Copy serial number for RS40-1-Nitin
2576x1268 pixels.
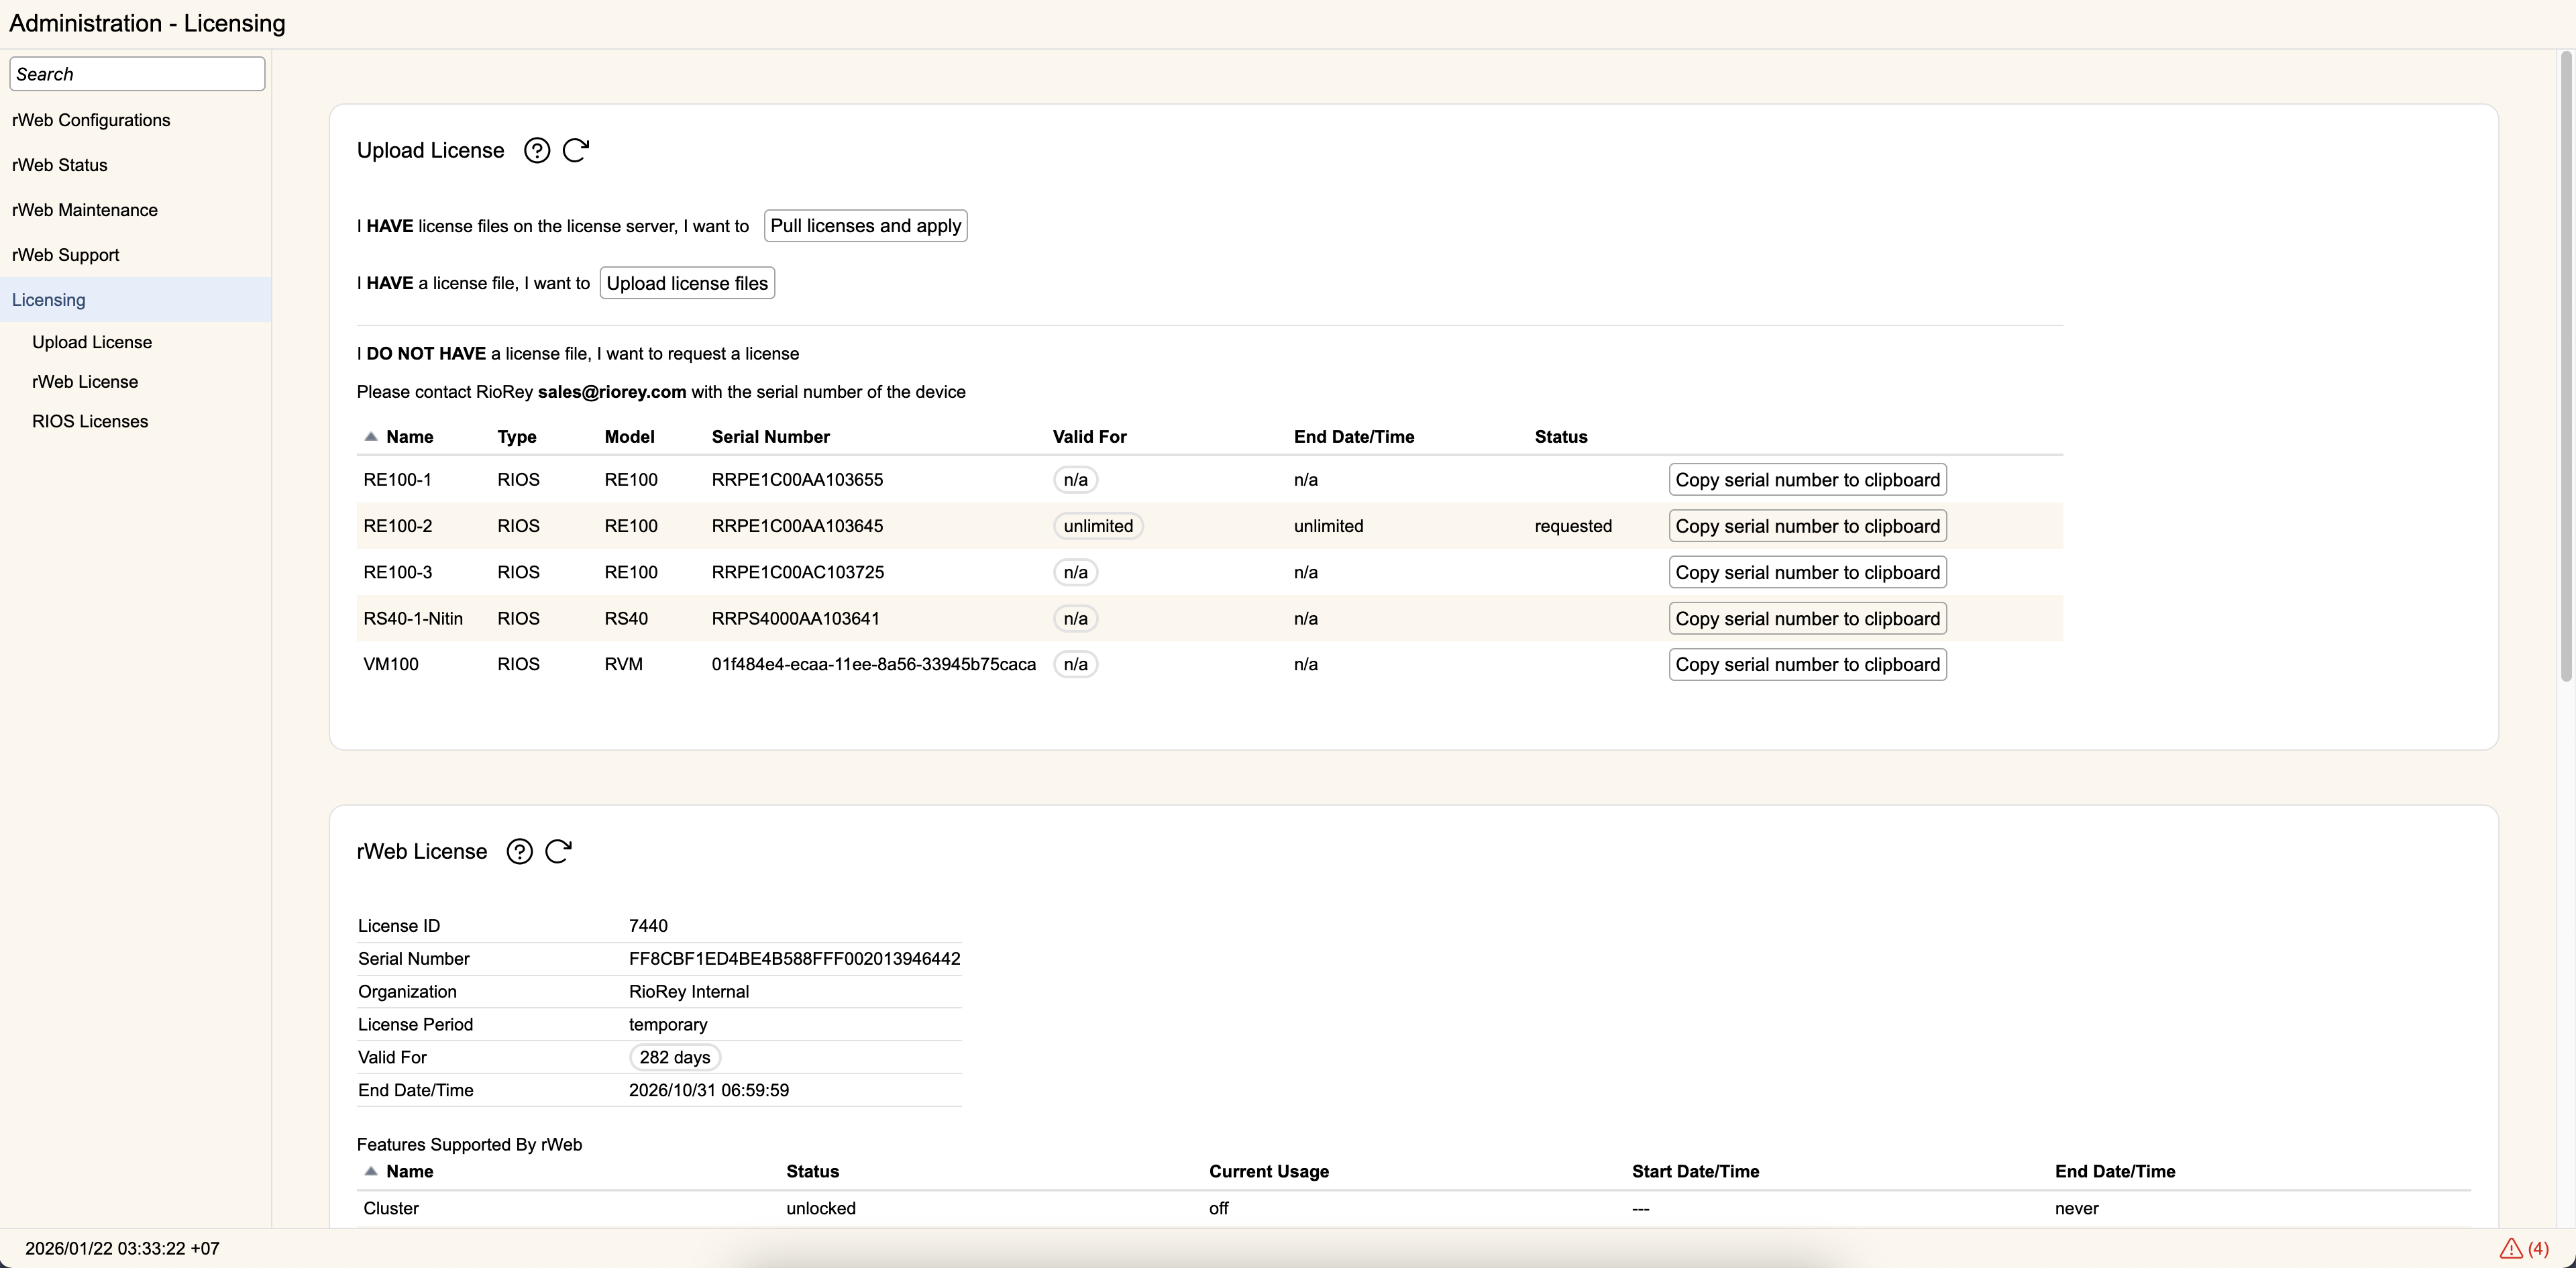[1807, 618]
